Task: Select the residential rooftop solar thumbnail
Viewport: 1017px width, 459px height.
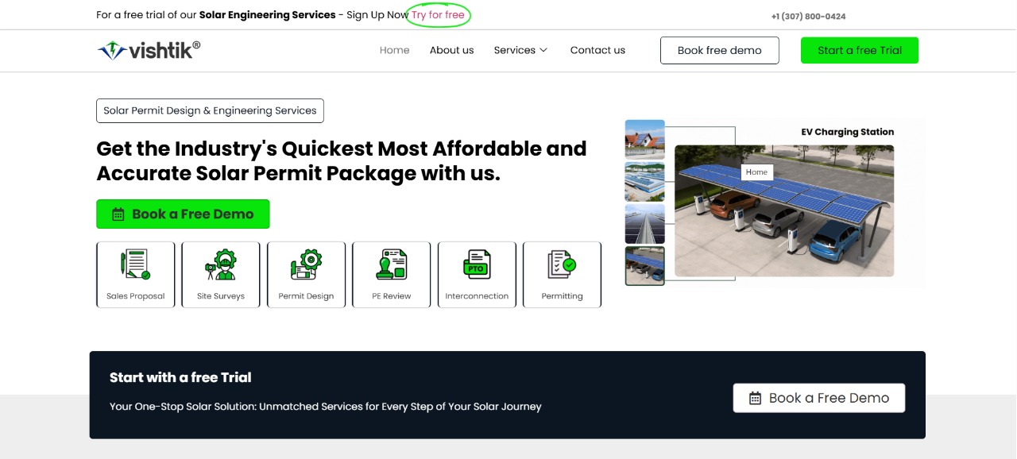Action: pos(645,140)
